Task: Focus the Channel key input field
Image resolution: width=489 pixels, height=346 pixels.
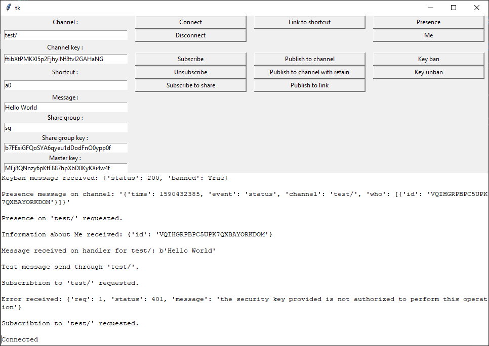Action: 66,59
